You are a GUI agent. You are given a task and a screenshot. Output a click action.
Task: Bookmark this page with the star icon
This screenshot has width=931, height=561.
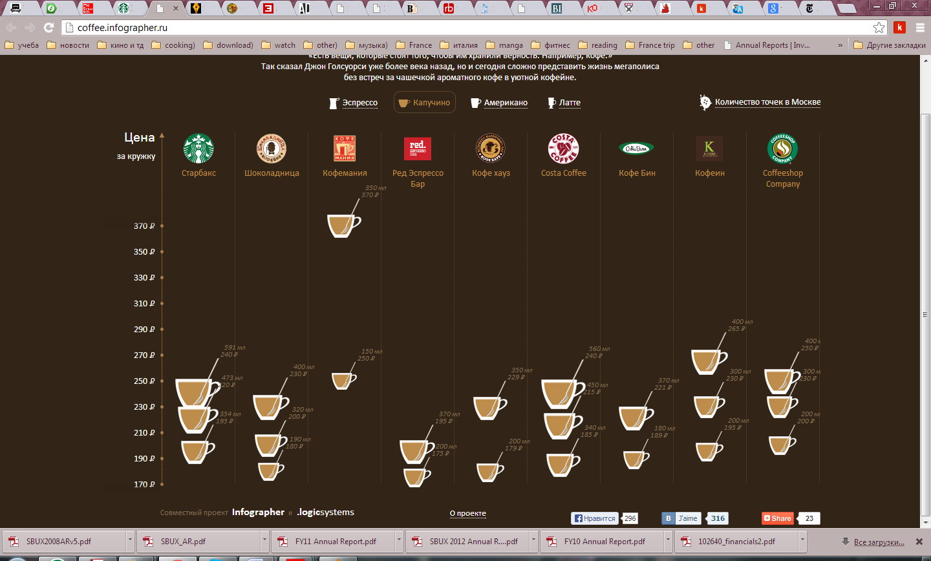pyautogui.click(x=879, y=28)
